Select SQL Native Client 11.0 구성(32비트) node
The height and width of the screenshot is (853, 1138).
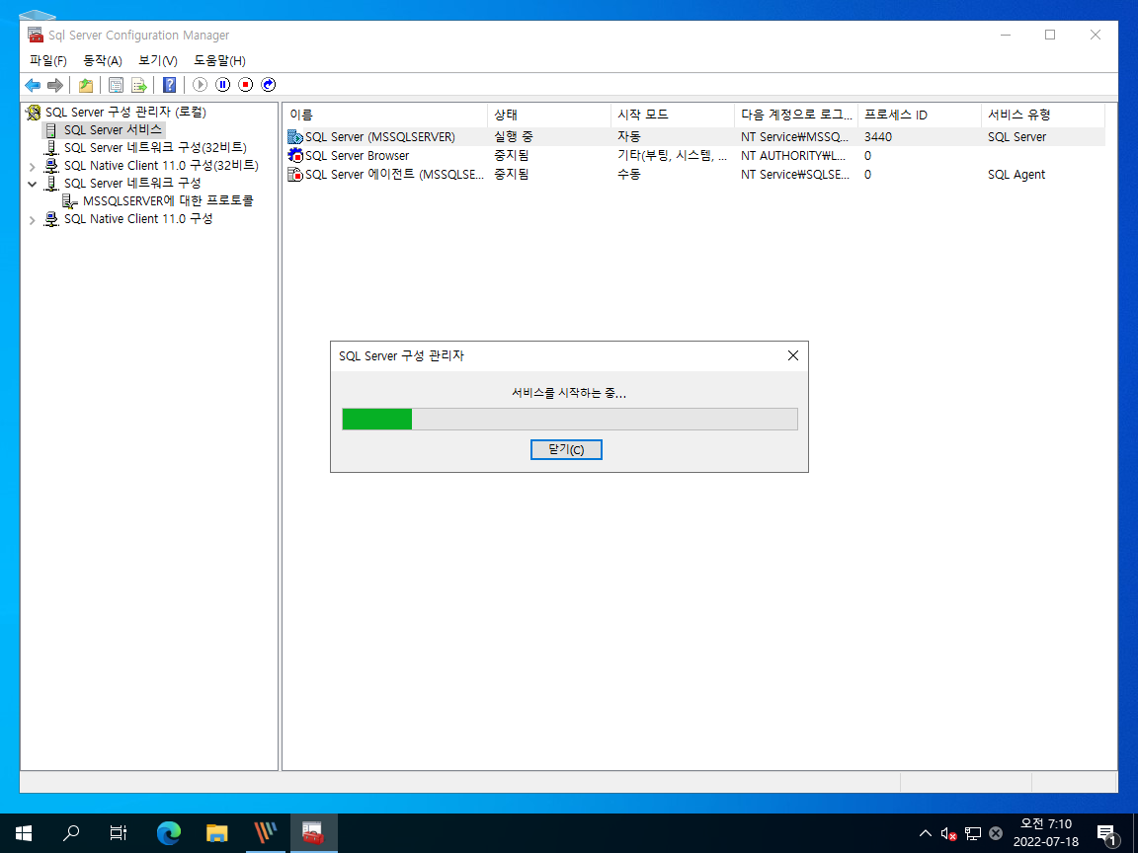[x=161, y=166]
